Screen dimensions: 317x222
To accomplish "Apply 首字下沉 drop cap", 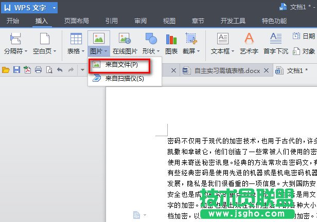I will tap(276, 43).
